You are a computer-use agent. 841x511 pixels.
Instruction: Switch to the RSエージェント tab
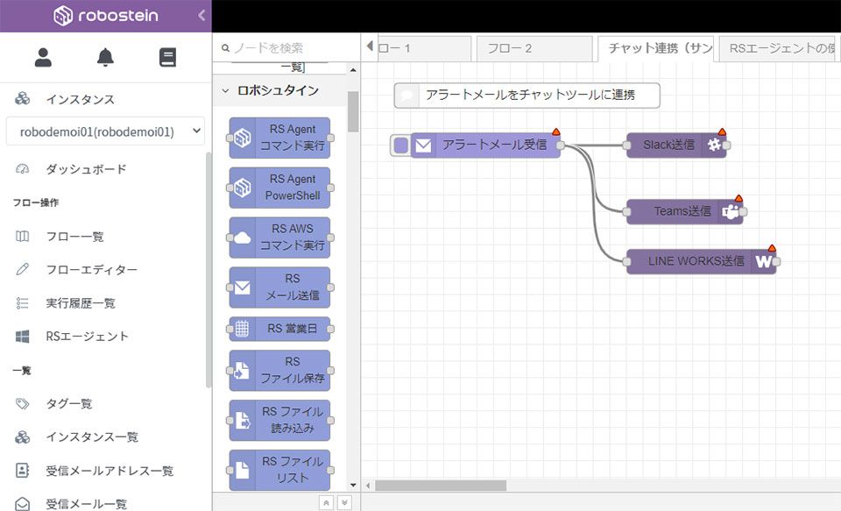click(777, 49)
